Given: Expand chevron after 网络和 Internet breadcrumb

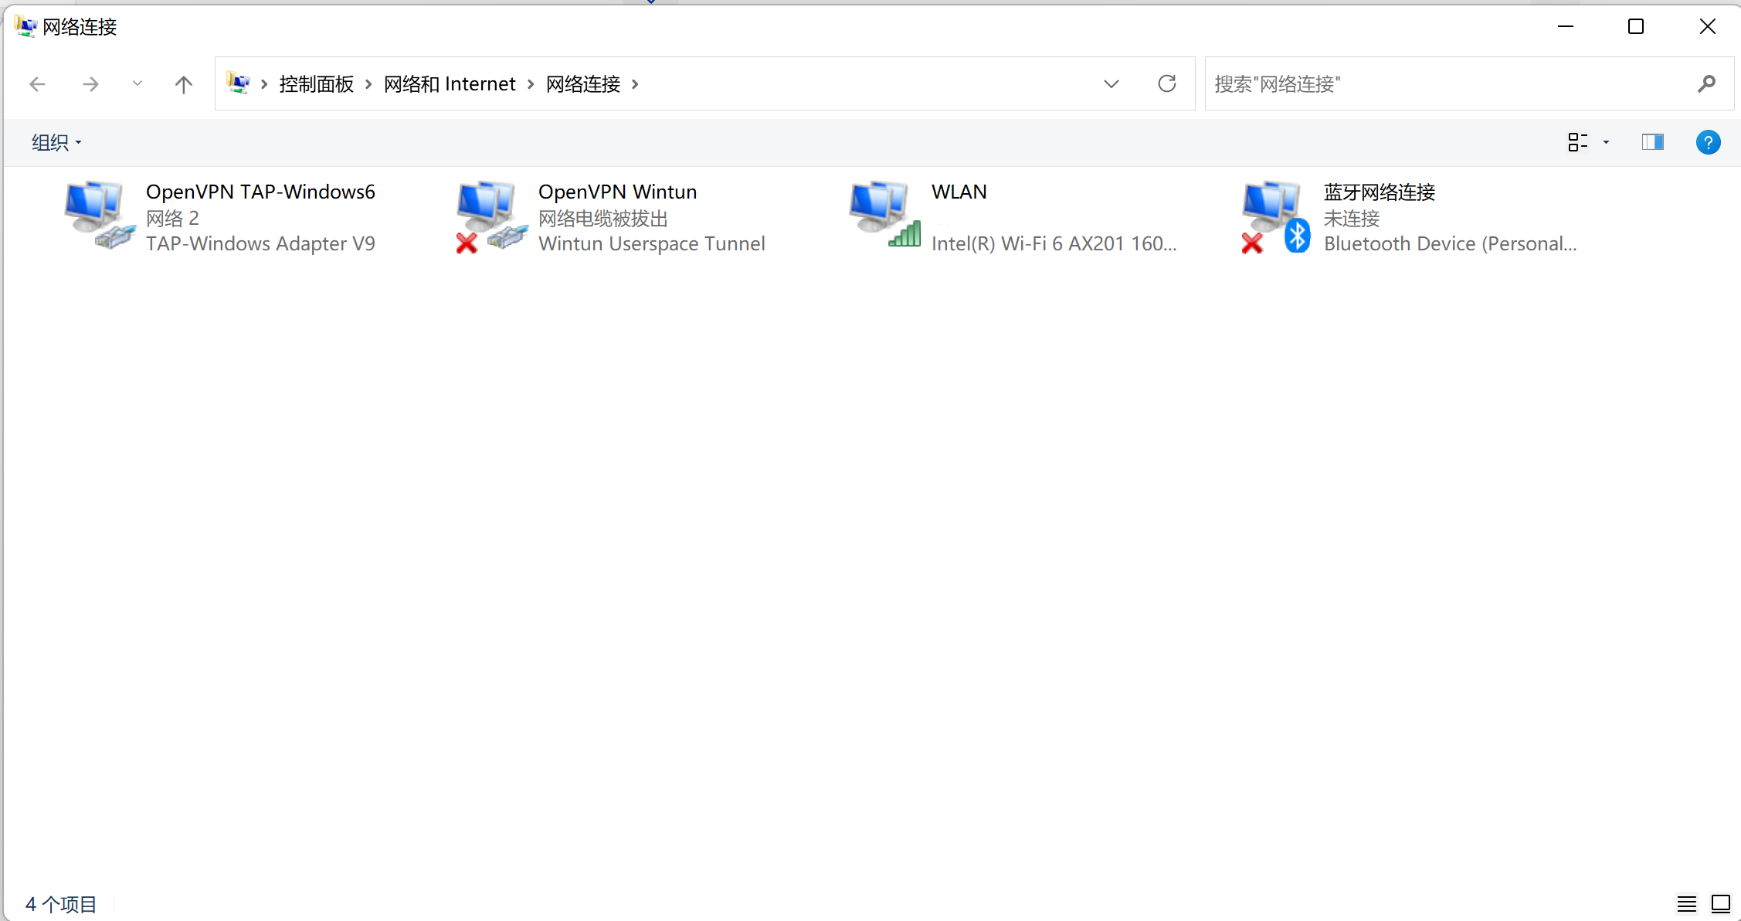Looking at the screenshot, I should pyautogui.click(x=531, y=83).
